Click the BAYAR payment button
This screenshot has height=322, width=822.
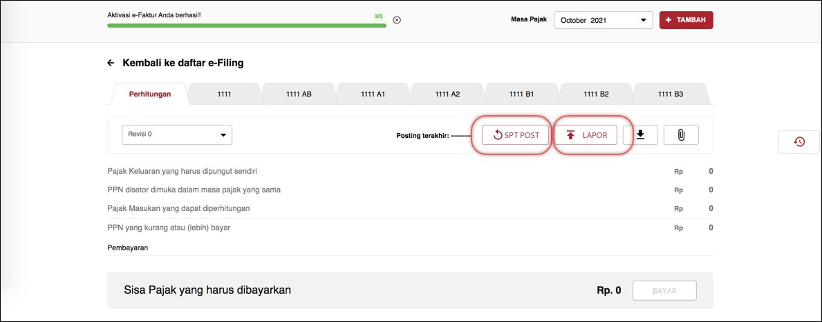[x=664, y=291]
